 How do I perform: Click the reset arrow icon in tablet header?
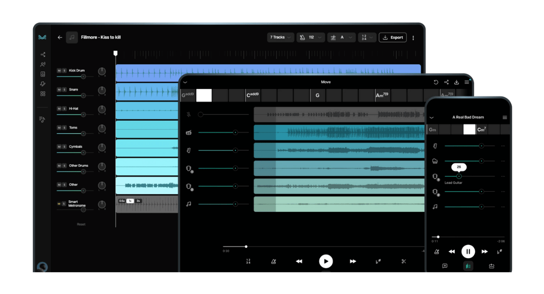click(x=436, y=82)
